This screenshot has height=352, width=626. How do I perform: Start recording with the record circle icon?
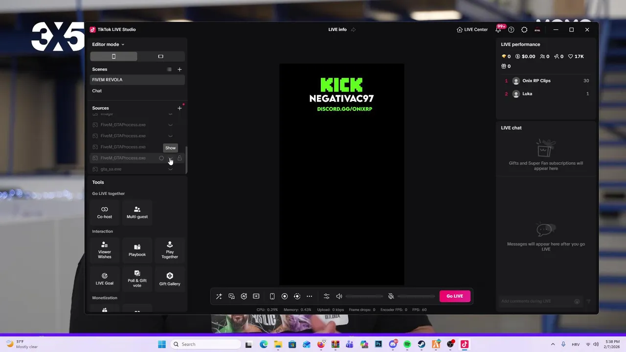click(285, 296)
